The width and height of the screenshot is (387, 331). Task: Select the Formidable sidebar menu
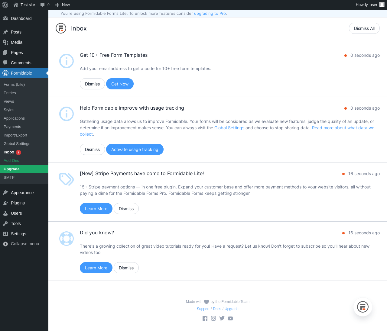pos(24,73)
